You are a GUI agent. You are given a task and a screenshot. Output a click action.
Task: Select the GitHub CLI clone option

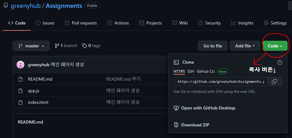coord(206,72)
